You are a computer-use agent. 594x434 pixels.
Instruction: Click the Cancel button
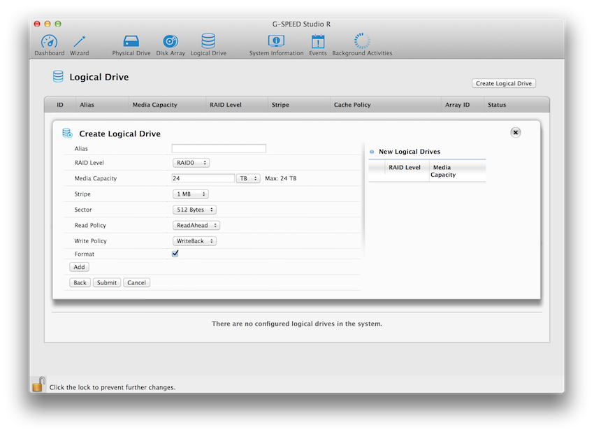tap(136, 282)
